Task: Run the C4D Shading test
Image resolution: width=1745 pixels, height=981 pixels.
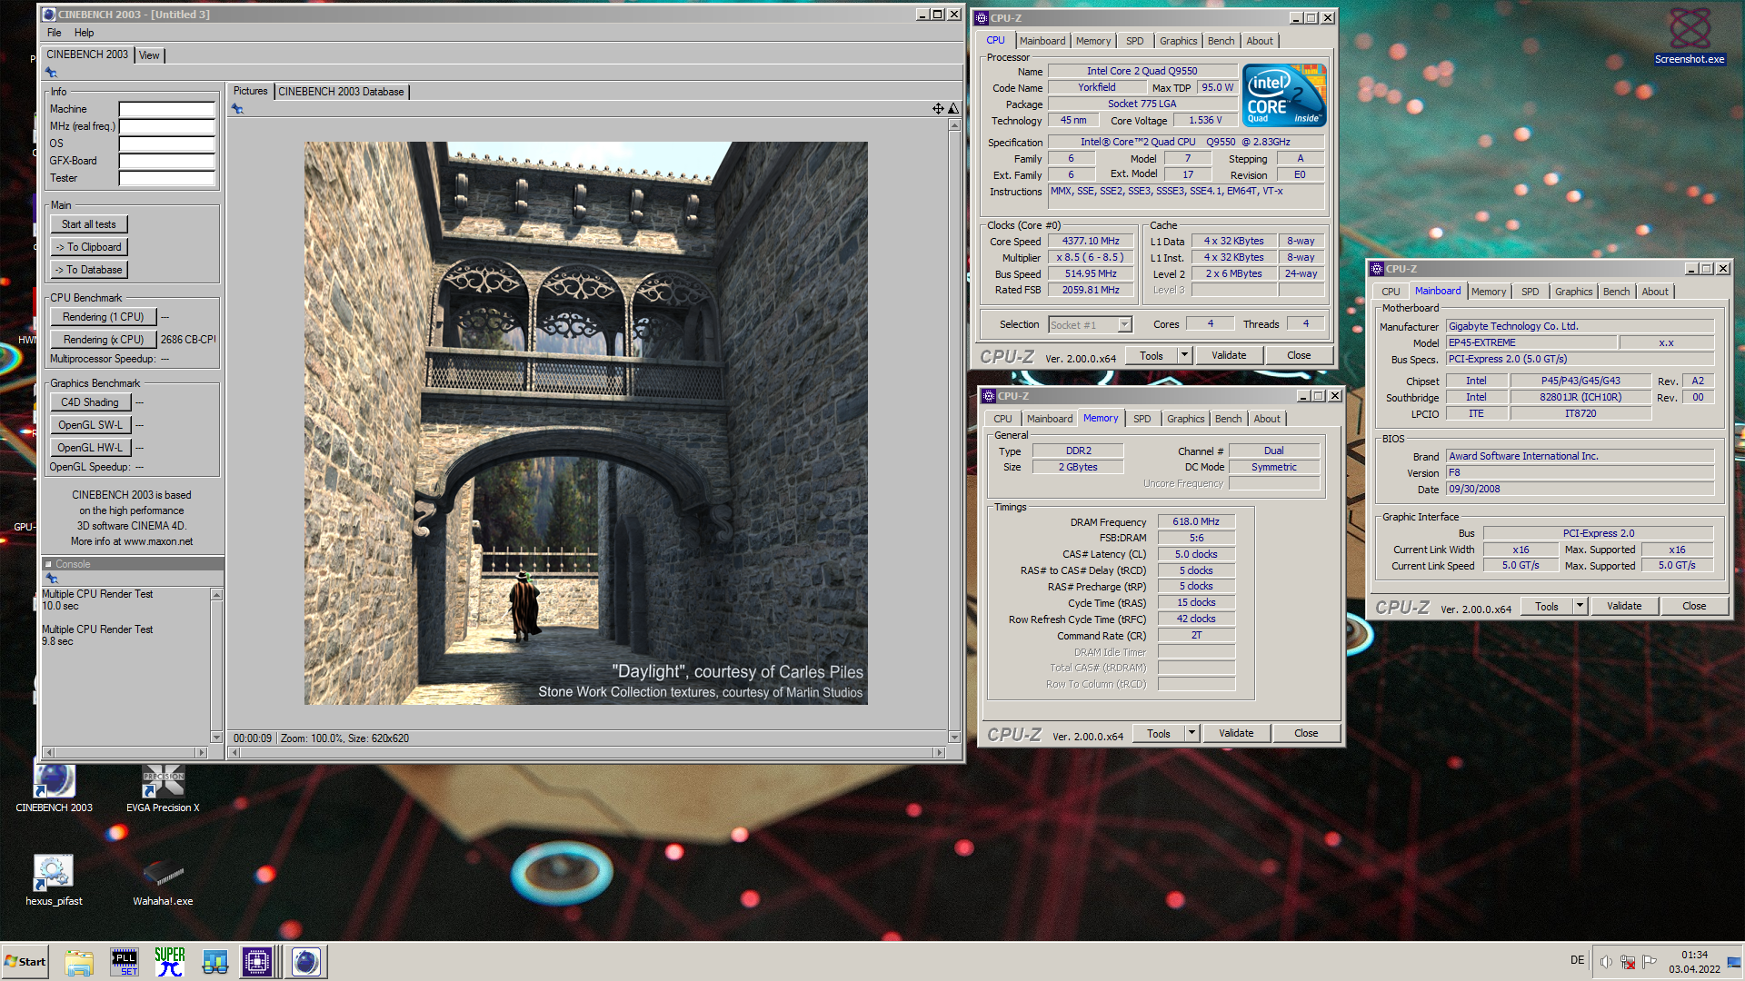Action: [90, 402]
